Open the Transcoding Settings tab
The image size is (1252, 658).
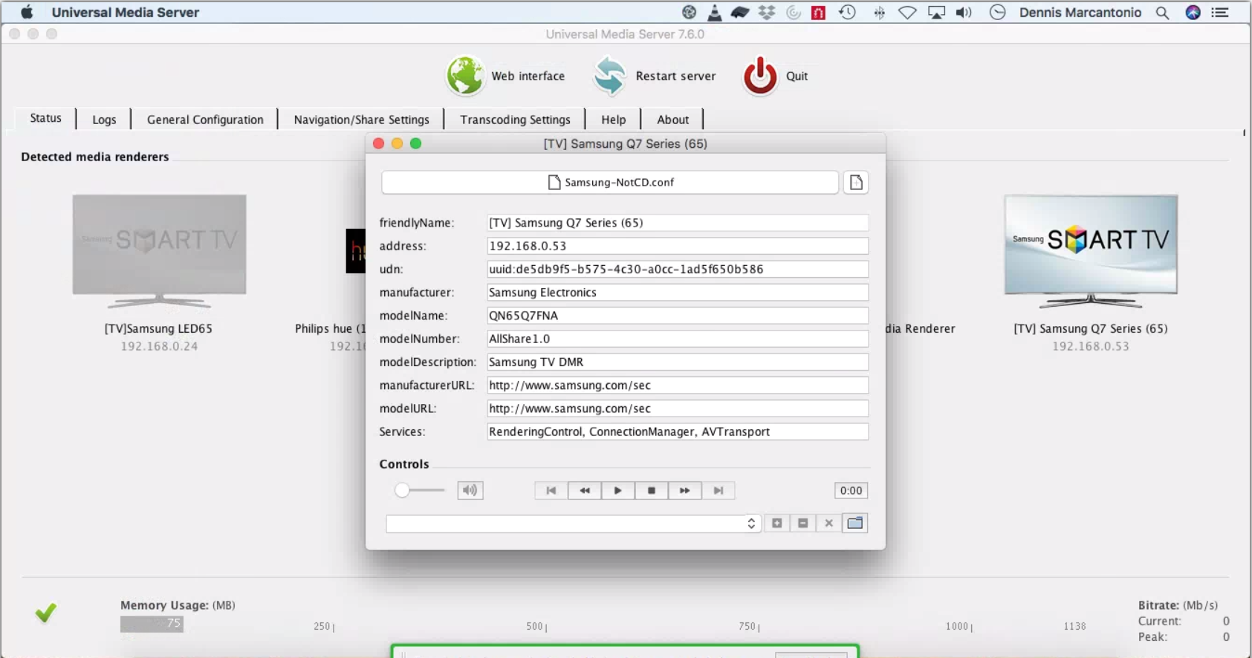point(515,120)
